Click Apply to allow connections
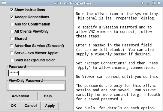This screenshot has width=163, height=112. point(50,106)
